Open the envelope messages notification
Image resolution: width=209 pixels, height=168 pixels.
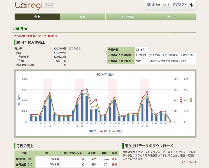point(166,5)
